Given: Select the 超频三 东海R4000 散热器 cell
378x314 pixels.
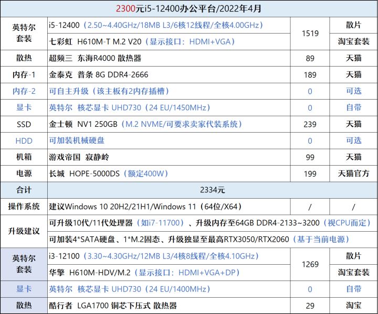Looking at the screenshot, I should coord(169,58).
